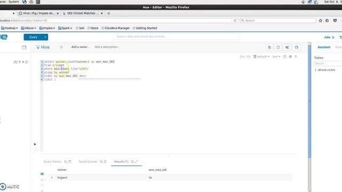Open Getting Started bookmark

[x=145, y=28]
